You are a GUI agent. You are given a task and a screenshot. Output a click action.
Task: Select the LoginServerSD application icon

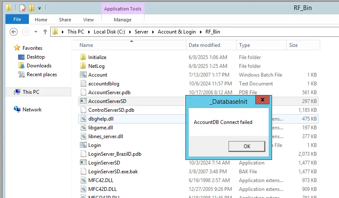[x=83, y=162]
